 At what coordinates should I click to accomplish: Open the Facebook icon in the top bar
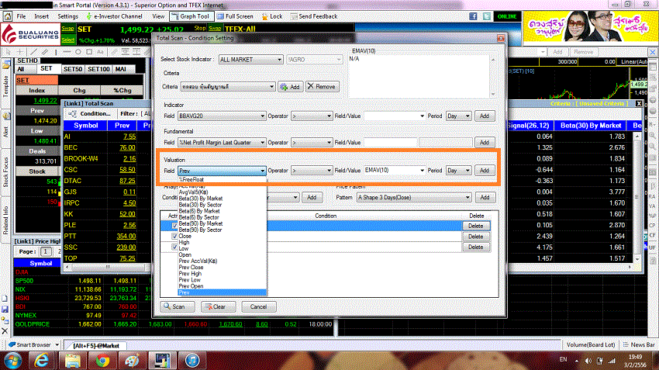(x=473, y=16)
